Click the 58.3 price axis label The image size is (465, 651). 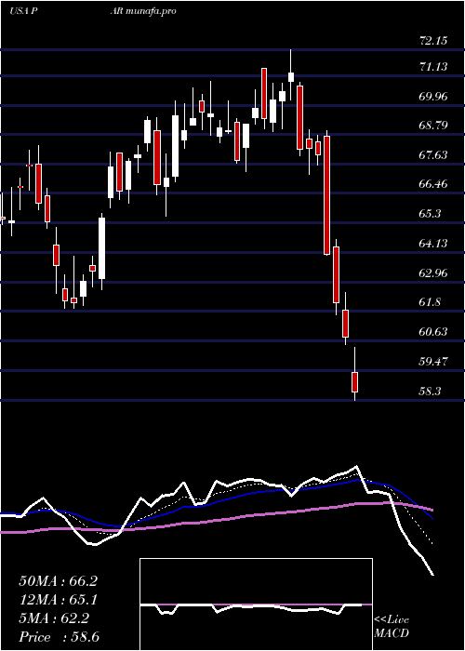click(x=430, y=392)
